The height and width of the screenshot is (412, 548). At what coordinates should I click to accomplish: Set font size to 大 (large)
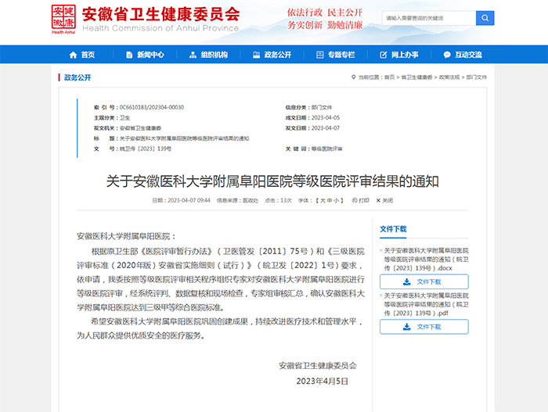tap(322, 200)
